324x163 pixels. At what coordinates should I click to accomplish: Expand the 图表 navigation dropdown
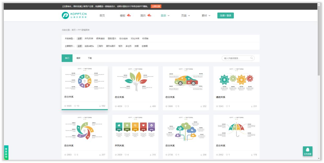(165, 15)
